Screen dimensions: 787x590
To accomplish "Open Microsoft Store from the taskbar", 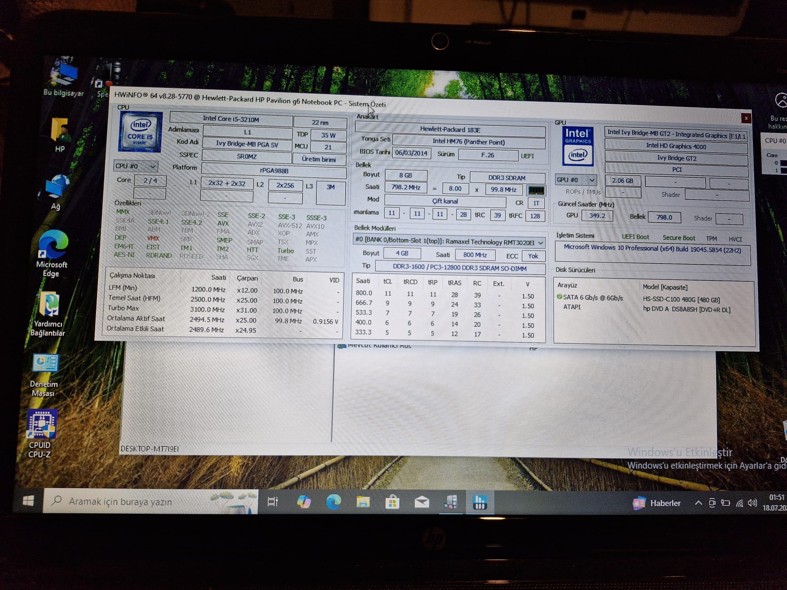I will [392, 502].
